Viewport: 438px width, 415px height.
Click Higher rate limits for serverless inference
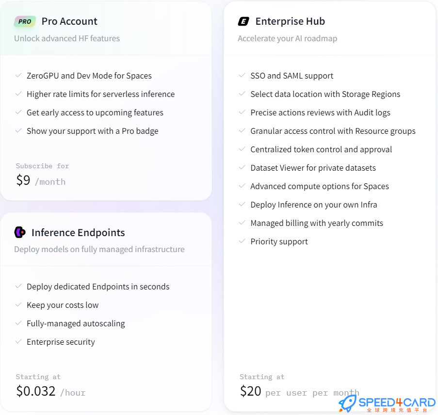tap(100, 94)
